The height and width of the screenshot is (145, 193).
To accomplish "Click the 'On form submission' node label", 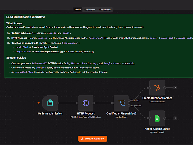I will 50,114.
